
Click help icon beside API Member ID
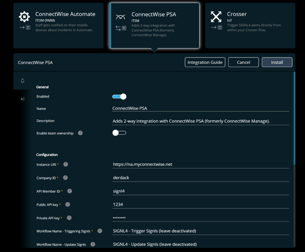click(70, 191)
